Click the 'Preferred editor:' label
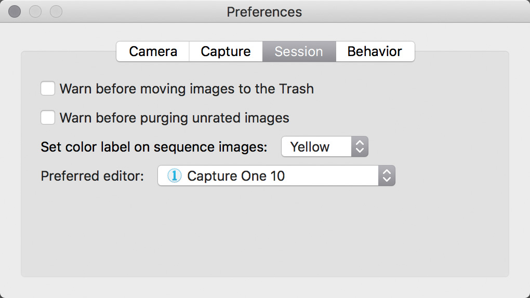The height and width of the screenshot is (298, 530). click(x=92, y=176)
